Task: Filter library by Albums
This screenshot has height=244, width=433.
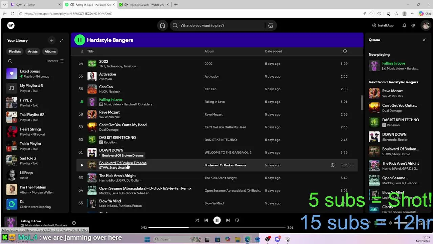Action: 50,52
